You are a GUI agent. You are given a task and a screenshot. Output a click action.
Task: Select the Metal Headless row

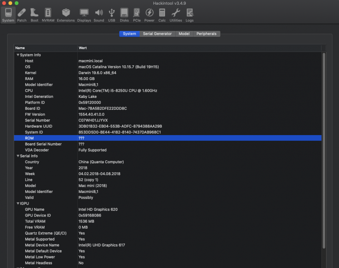[x=168, y=263]
